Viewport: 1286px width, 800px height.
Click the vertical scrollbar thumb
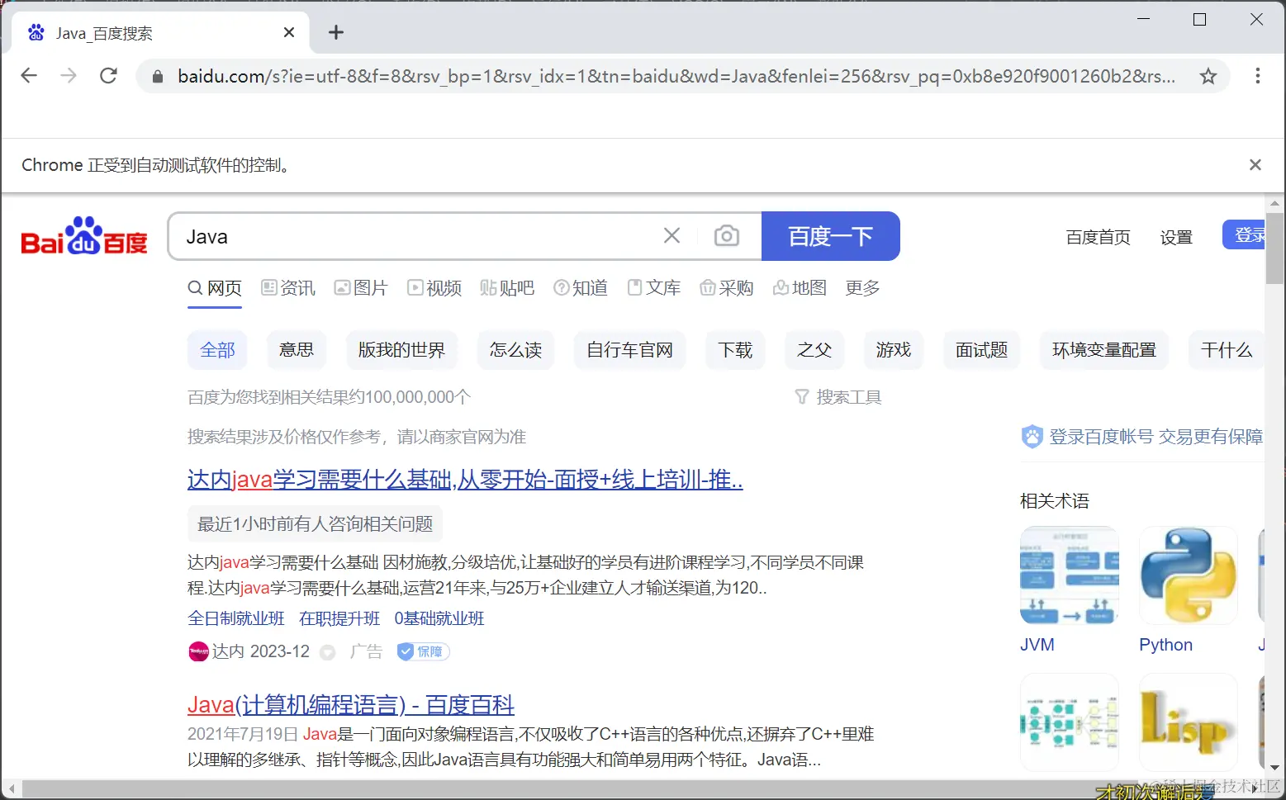[1274, 248]
